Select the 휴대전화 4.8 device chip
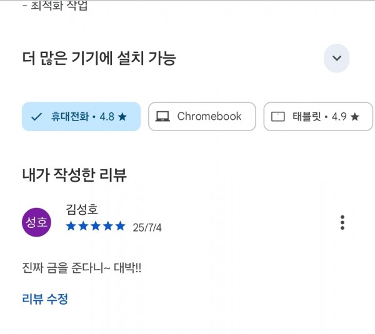Viewport: 375px width, 334px height. 81,117
